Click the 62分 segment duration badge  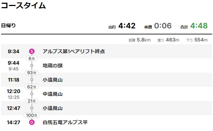pos(32,87)
